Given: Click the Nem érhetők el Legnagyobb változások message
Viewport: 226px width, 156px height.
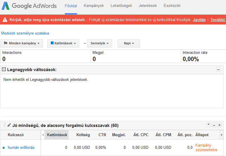Looking at the screenshot, I should tap(46, 79).
